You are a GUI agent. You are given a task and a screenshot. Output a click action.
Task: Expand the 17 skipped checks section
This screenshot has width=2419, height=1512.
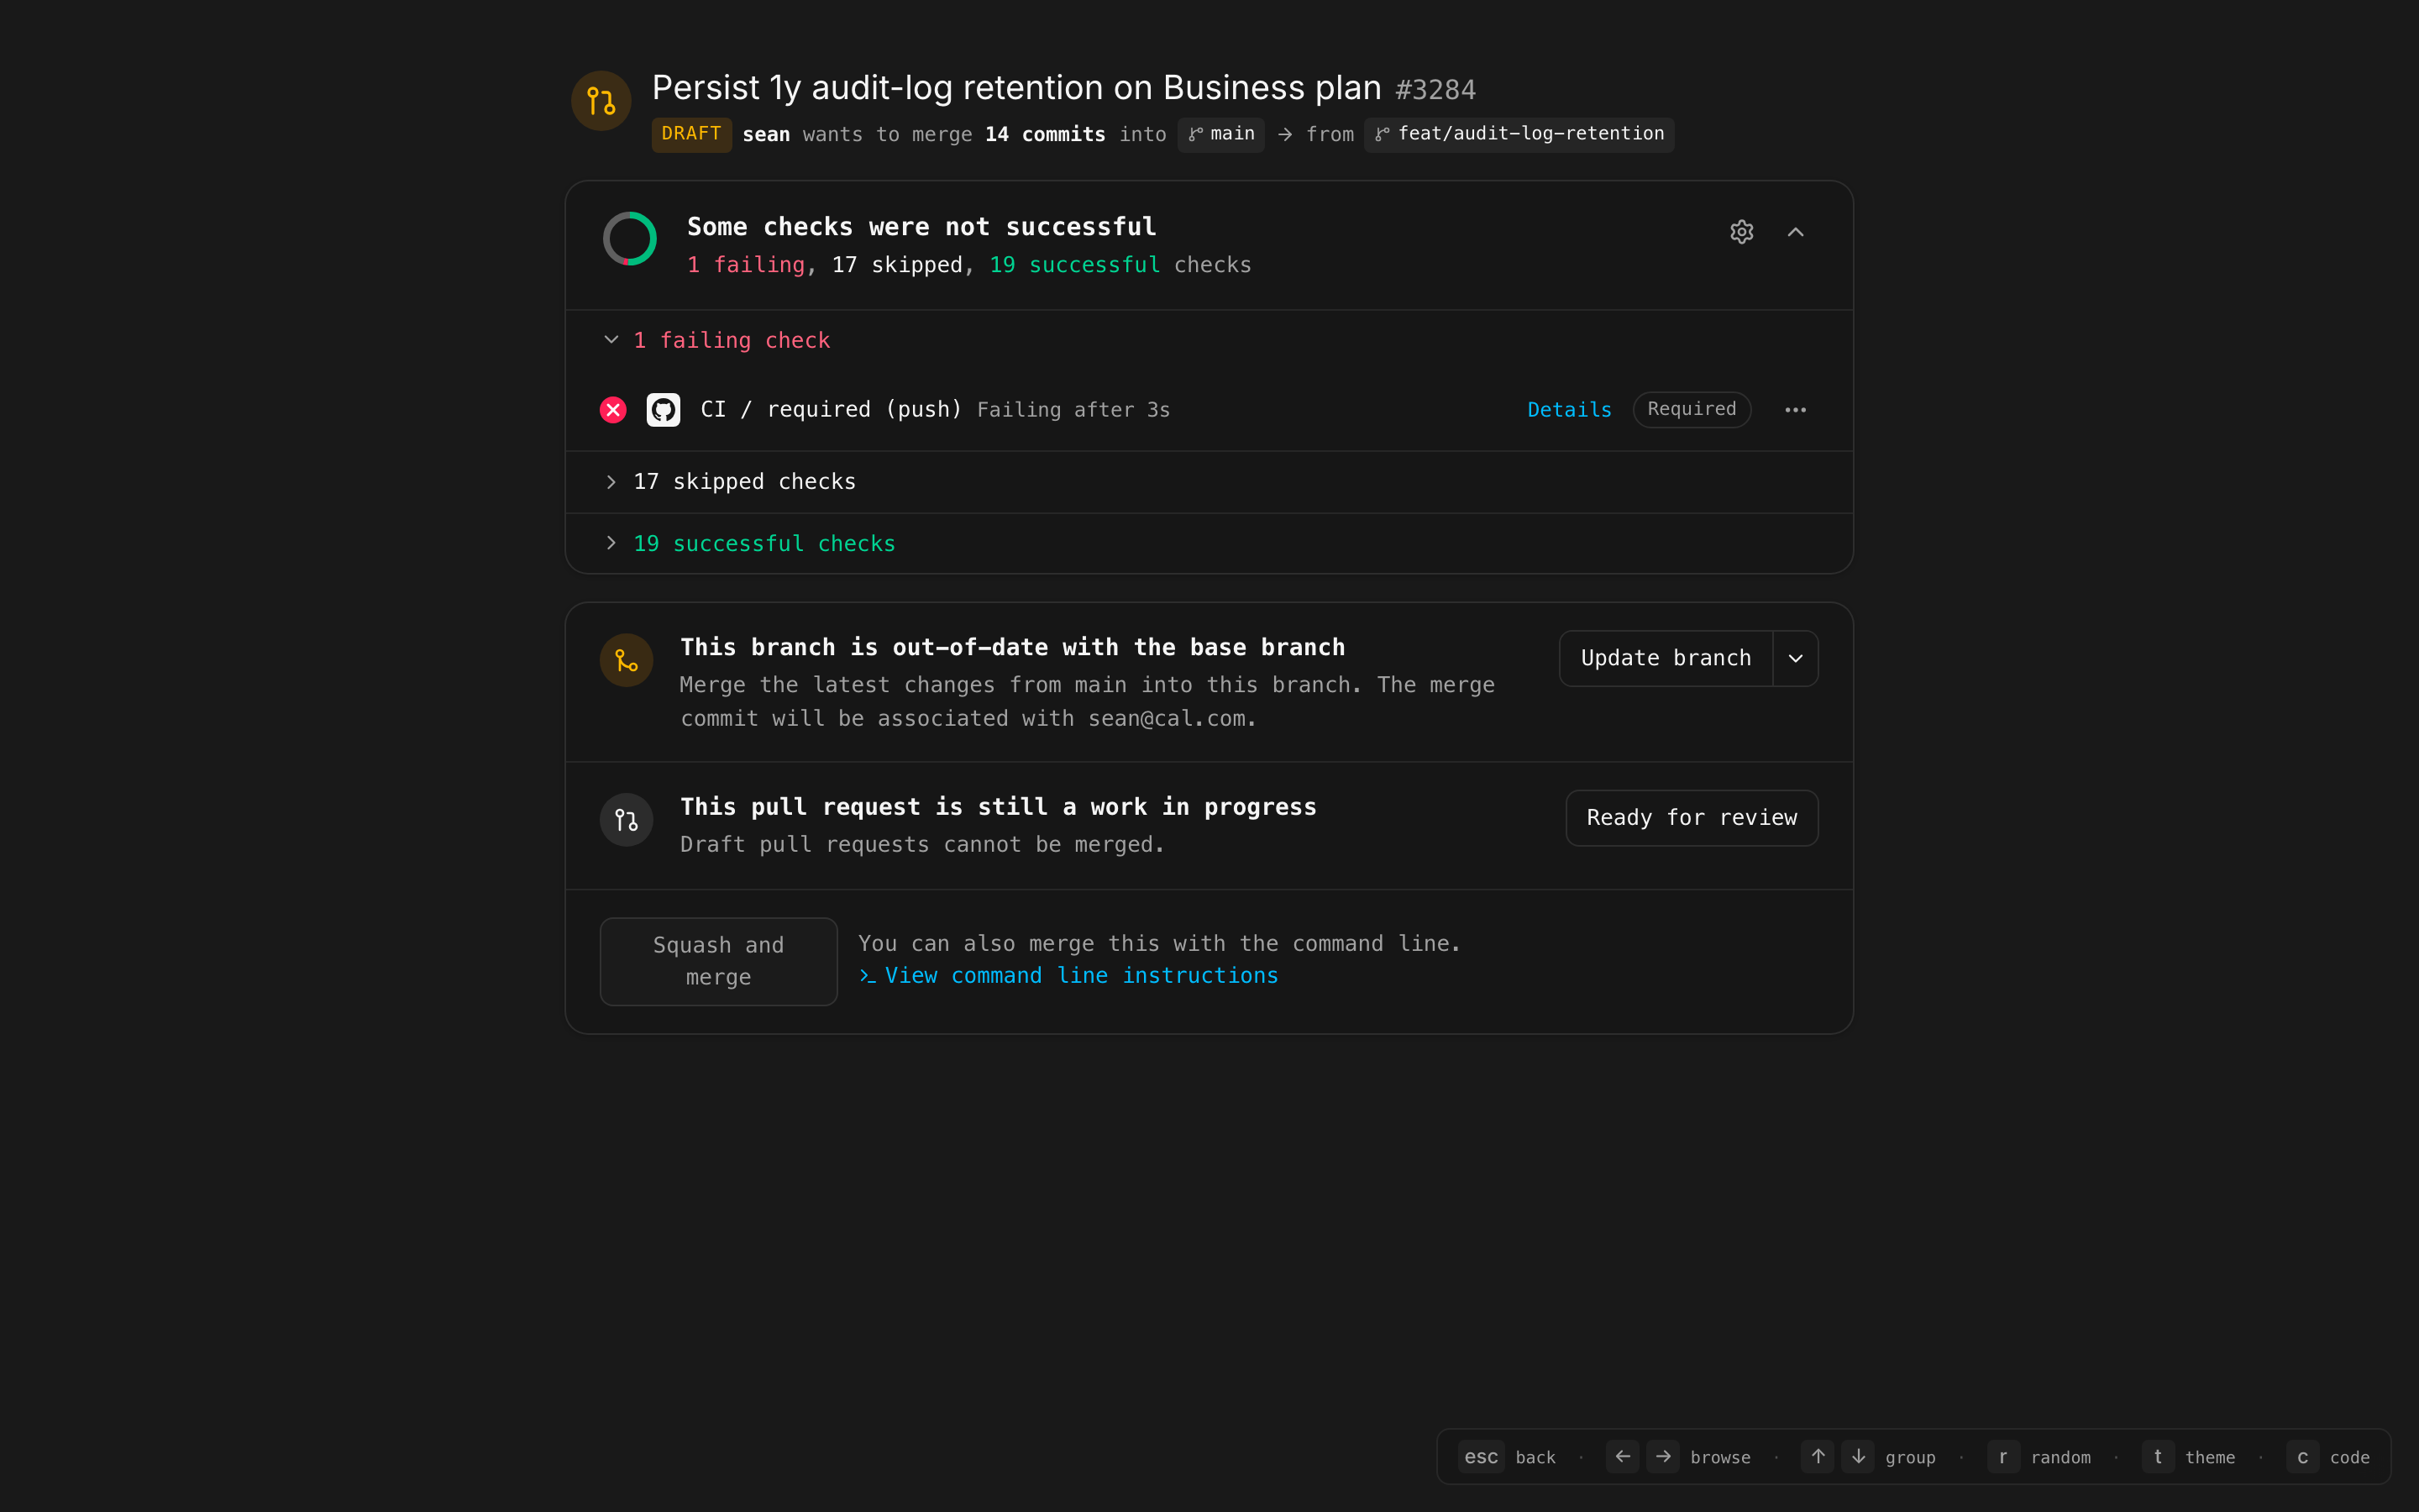[611, 482]
